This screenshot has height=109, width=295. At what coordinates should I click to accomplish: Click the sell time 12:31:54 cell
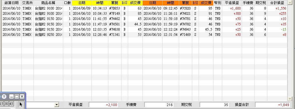[x=170, y=35]
